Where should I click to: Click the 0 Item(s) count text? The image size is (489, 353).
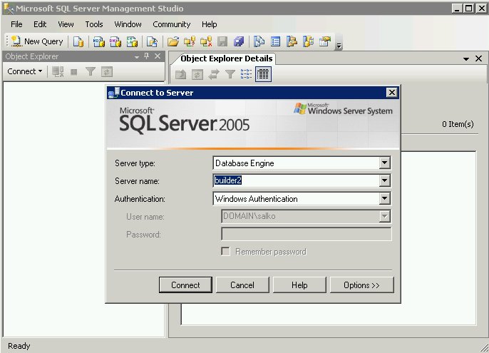(458, 124)
